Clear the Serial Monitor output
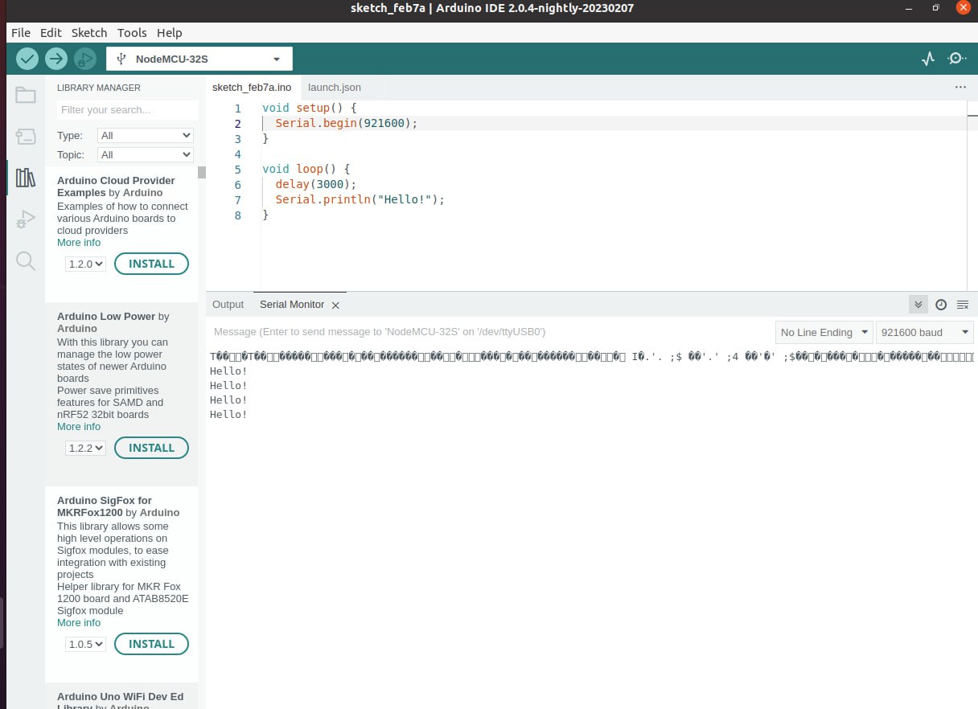 (963, 305)
